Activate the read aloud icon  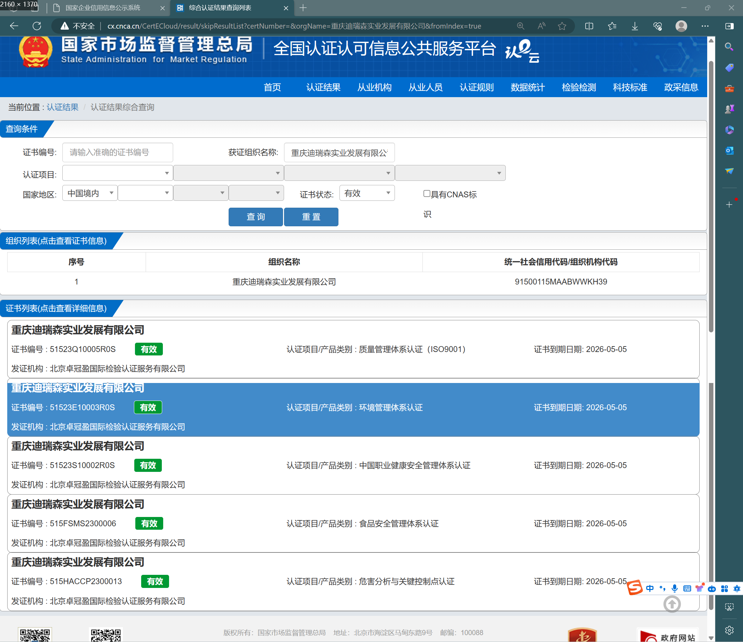click(541, 26)
